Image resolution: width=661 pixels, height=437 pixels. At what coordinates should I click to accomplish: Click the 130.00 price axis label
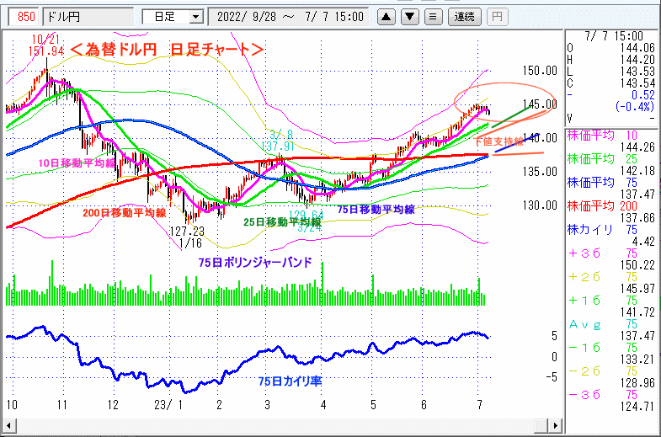[x=540, y=205]
